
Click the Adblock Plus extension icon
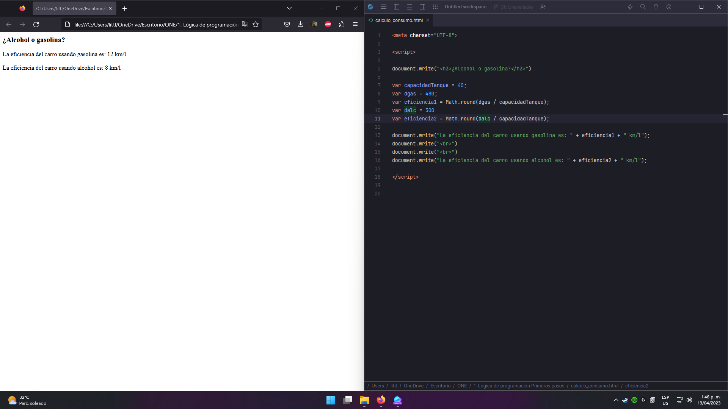click(x=328, y=25)
